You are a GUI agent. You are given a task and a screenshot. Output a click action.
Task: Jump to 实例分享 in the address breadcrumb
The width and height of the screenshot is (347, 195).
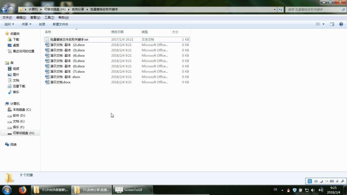point(78,9)
